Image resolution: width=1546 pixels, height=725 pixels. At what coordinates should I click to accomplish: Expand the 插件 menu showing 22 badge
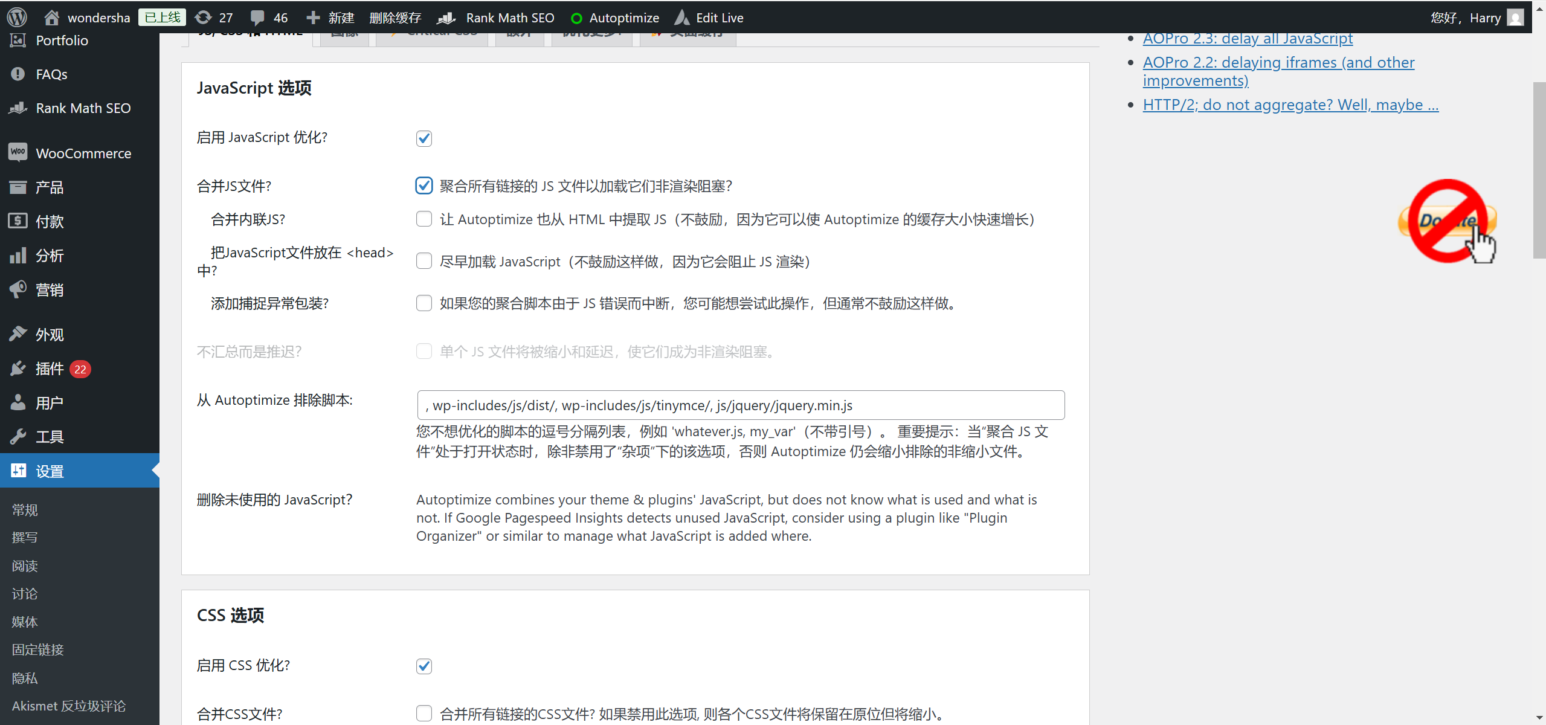50,369
